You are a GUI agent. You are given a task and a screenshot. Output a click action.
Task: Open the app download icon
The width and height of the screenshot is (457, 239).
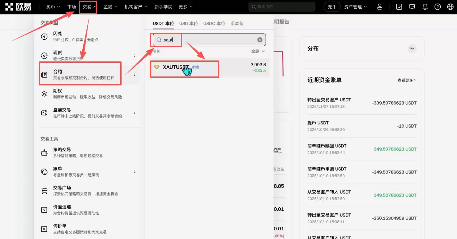coord(399,6)
